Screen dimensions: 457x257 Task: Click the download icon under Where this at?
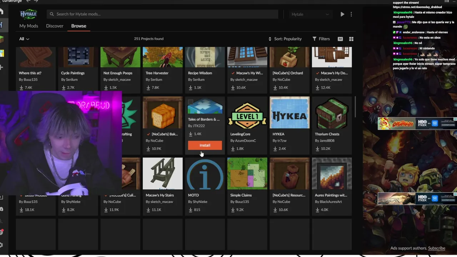pyautogui.click(x=21, y=87)
